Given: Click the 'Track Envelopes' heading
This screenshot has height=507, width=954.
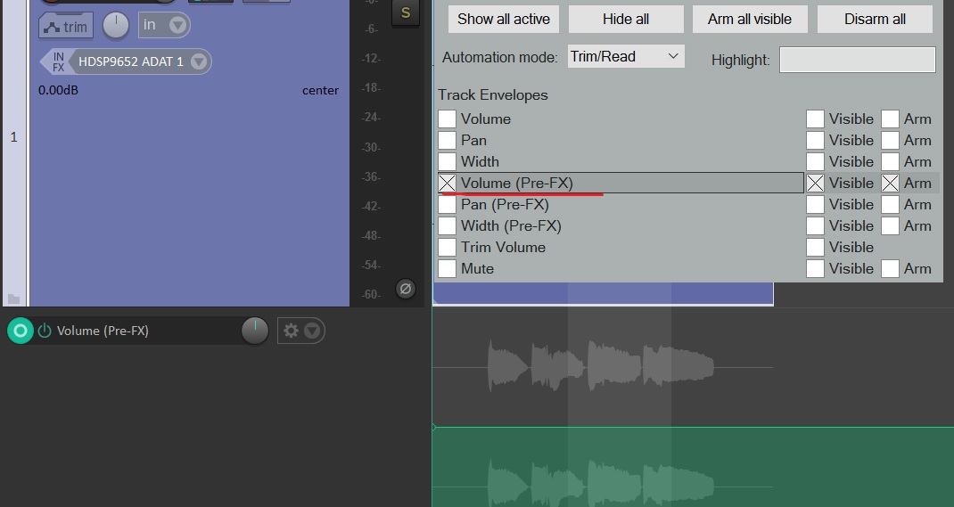Looking at the screenshot, I should [x=493, y=95].
